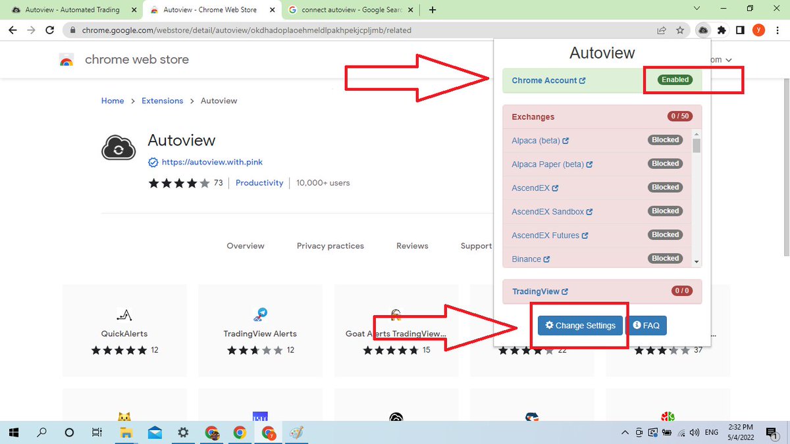The width and height of the screenshot is (790, 444).
Task: Open the Alpaca (beta) exchange link
Action: (540, 141)
